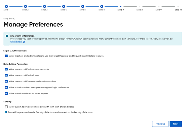
Task: Enable sync enrollment data with term dates checkbox
Action: tap(6, 107)
